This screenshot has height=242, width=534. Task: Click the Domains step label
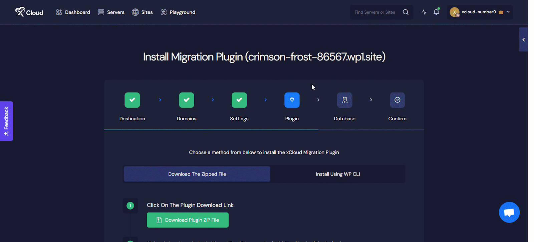tap(187, 119)
